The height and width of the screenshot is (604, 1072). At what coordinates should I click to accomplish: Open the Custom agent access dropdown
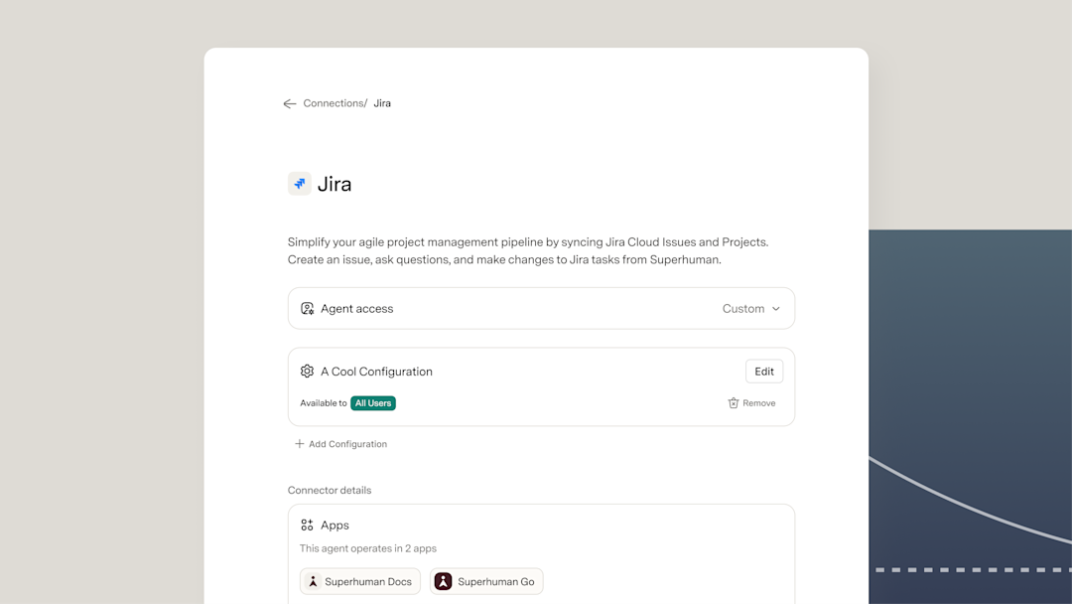[751, 309]
